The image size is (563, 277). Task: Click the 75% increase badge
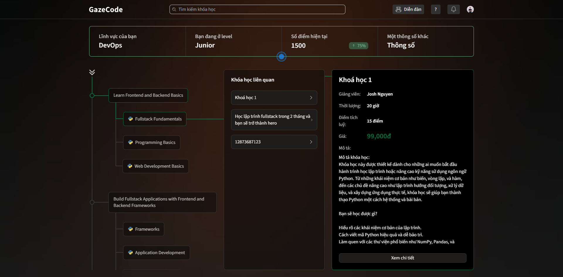pyautogui.click(x=359, y=46)
